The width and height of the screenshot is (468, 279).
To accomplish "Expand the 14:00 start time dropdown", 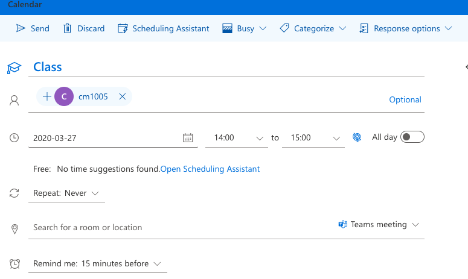I will [261, 139].
